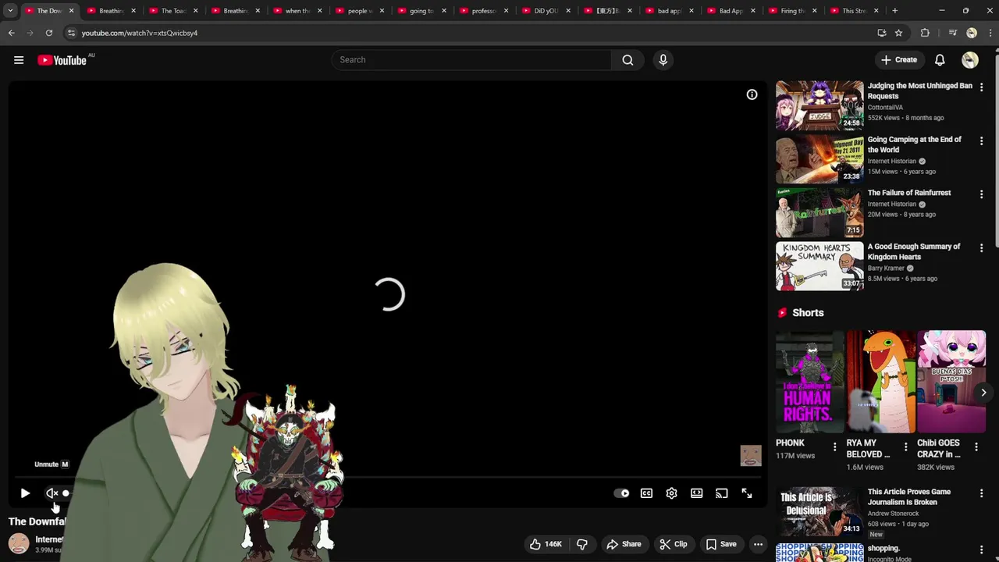Open Chrome three-dot menu

click(990, 33)
